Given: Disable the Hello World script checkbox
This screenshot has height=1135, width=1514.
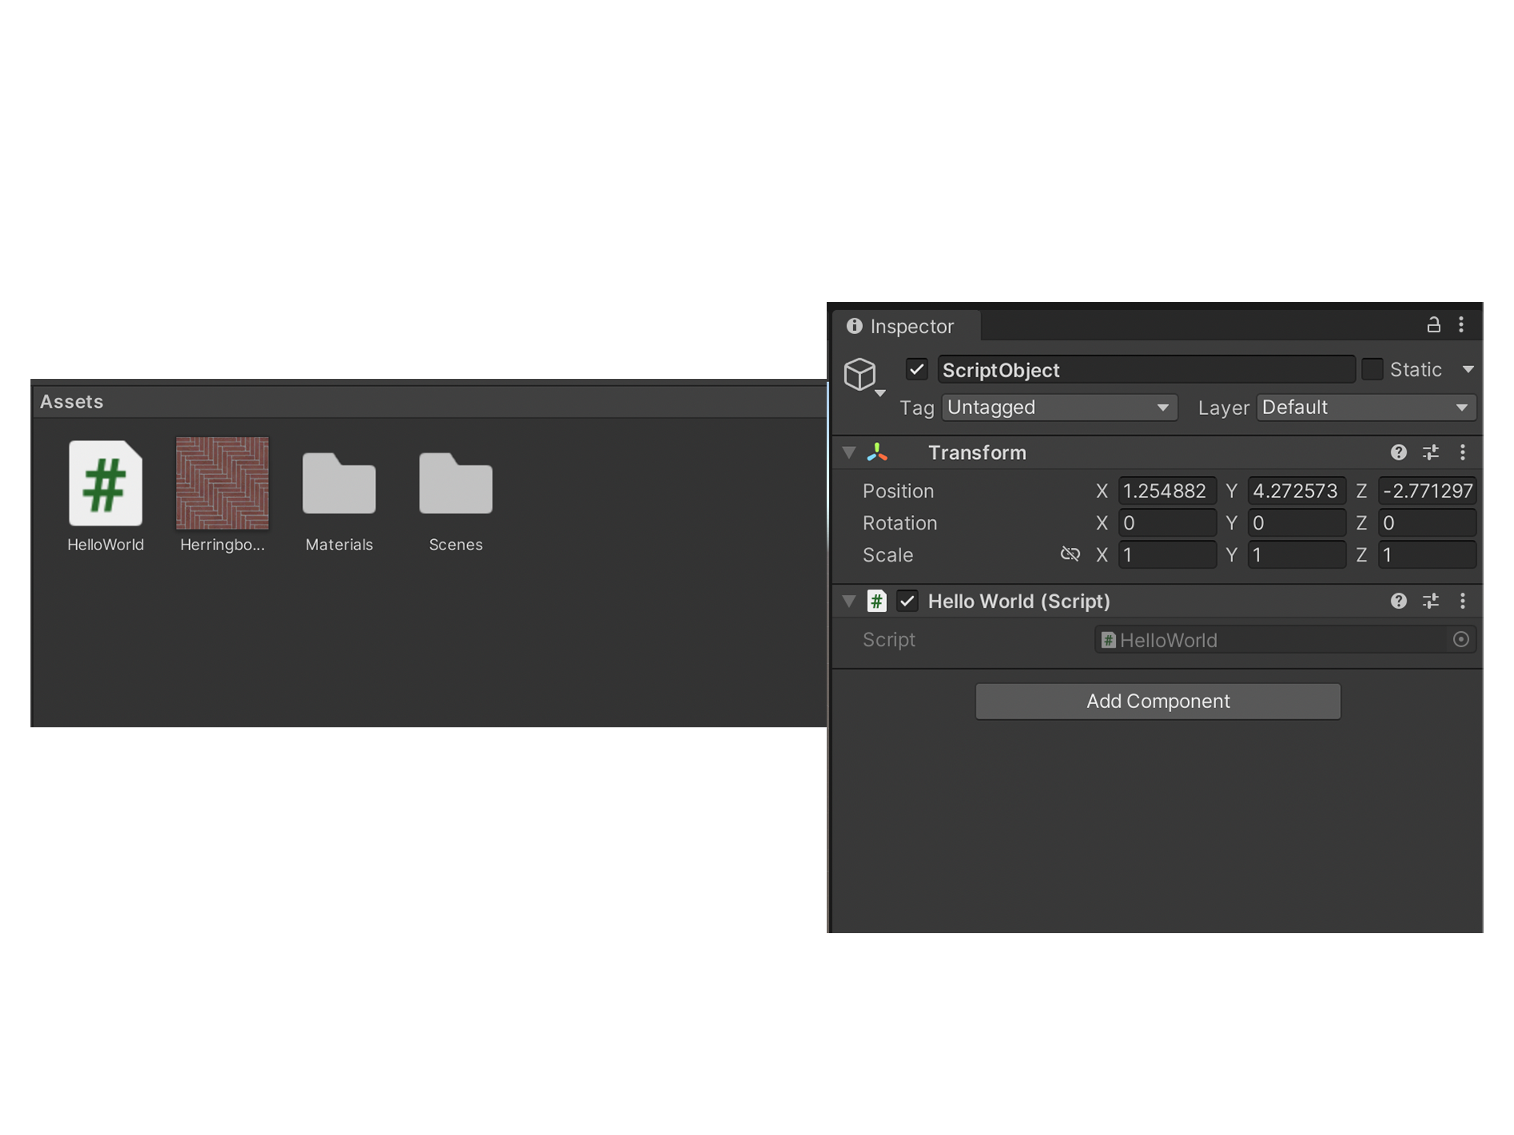Looking at the screenshot, I should (x=907, y=601).
